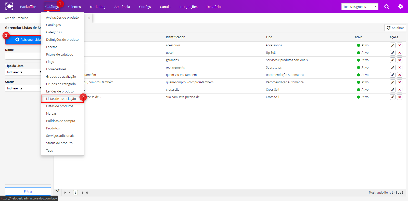Open the Marketing menu

[98, 7]
